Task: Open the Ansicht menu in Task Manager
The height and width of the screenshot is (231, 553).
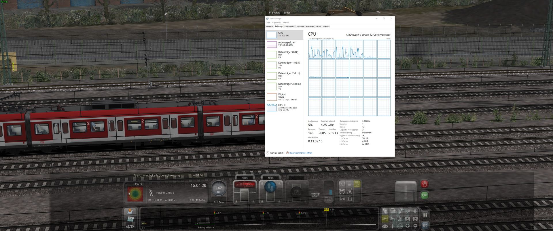Action: click(x=286, y=22)
